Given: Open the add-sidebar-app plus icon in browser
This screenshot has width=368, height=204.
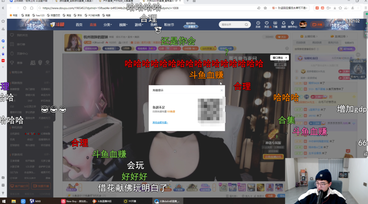Looking at the screenshot, I should click(3, 67).
